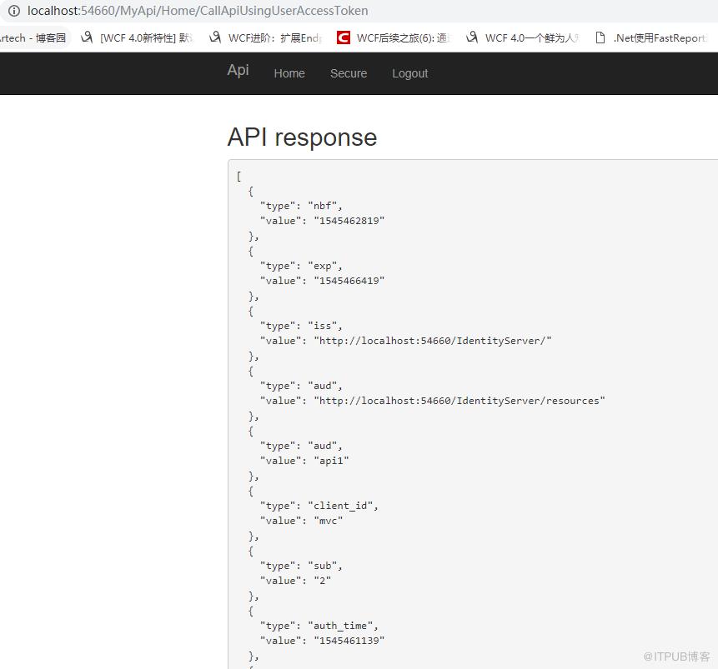Click the "api1" value text
The image size is (718, 669).
point(331,461)
